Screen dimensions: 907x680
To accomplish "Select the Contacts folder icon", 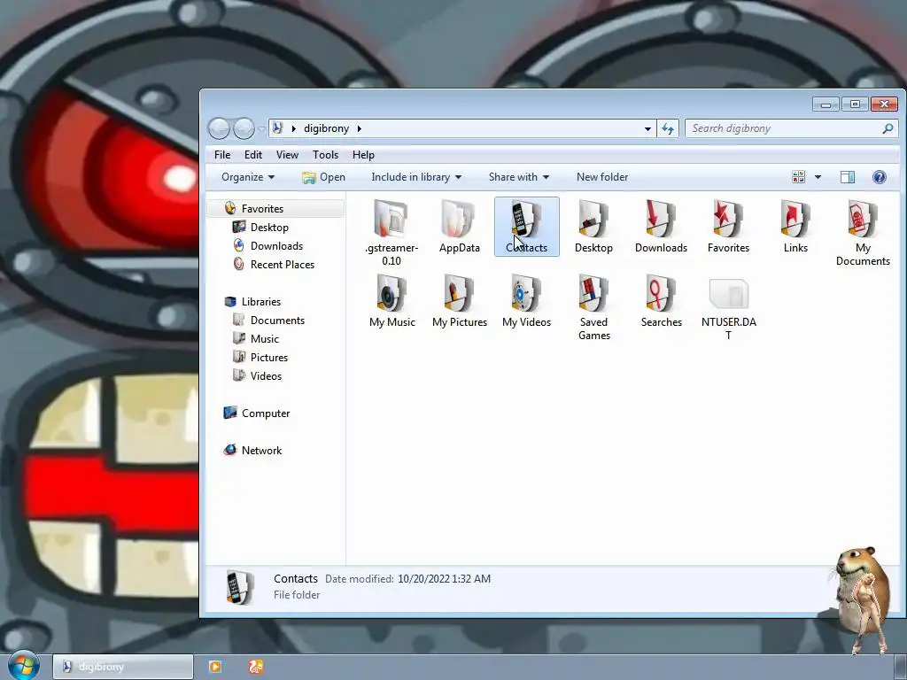I will (526, 220).
